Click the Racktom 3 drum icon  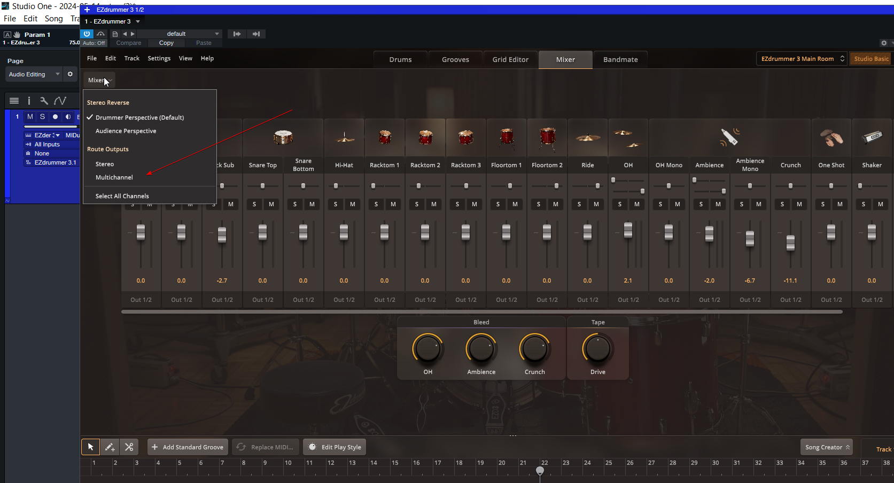(x=466, y=137)
